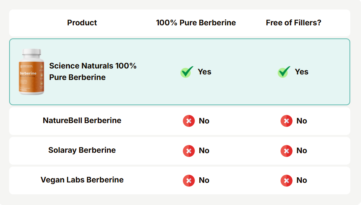The width and height of the screenshot is (361, 205).
Task: Click Solaray red X in Pure Berberine column
Action: pos(189,150)
